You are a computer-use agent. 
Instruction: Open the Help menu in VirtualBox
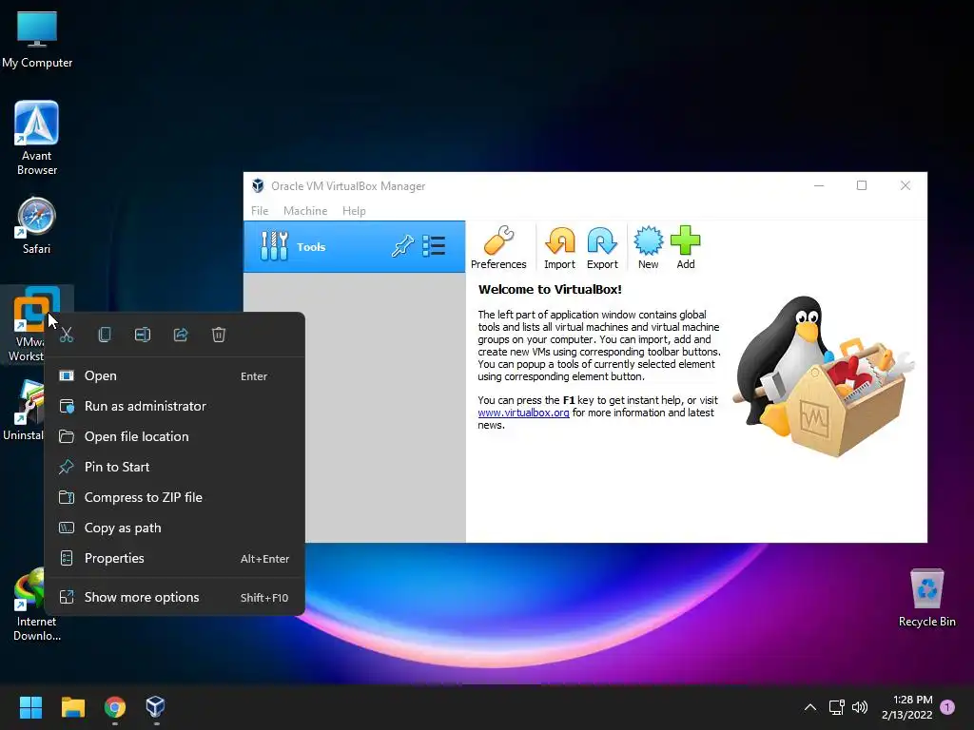coord(354,210)
